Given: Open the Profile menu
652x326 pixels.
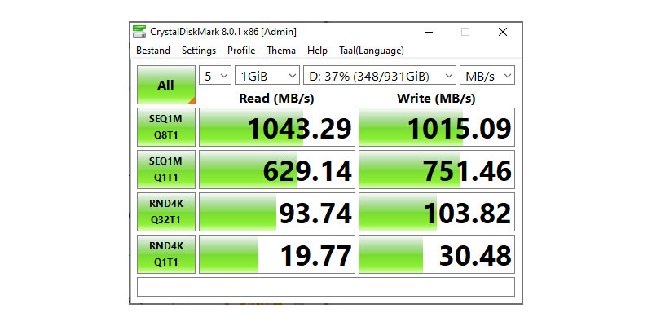Looking at the screenshot, I should tap(241, 51).
